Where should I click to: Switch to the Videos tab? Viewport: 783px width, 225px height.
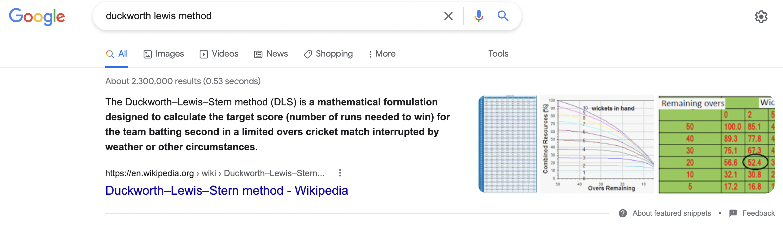[219, 54]
